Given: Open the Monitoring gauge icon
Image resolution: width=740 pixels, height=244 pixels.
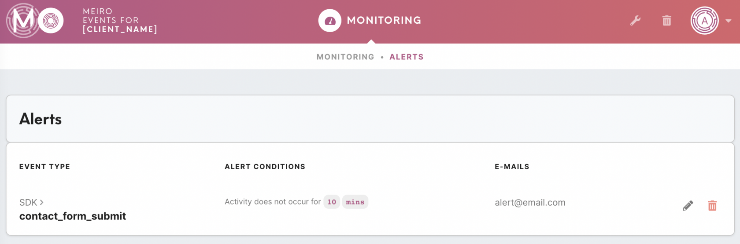Looking at the screenshot, I should (x=330, y=20).
